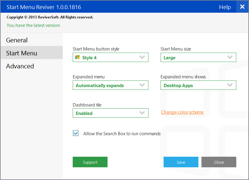
Task: Click the 'Start Menu button style' label
Action: (96, 49)
